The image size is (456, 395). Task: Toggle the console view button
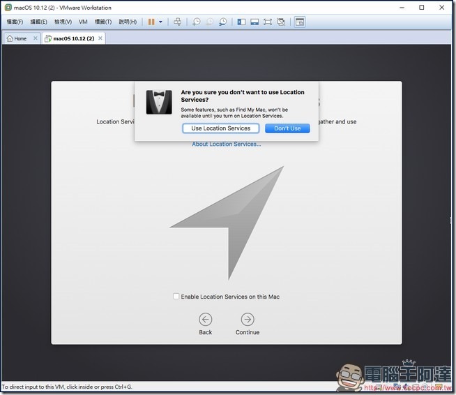point(300,22)
